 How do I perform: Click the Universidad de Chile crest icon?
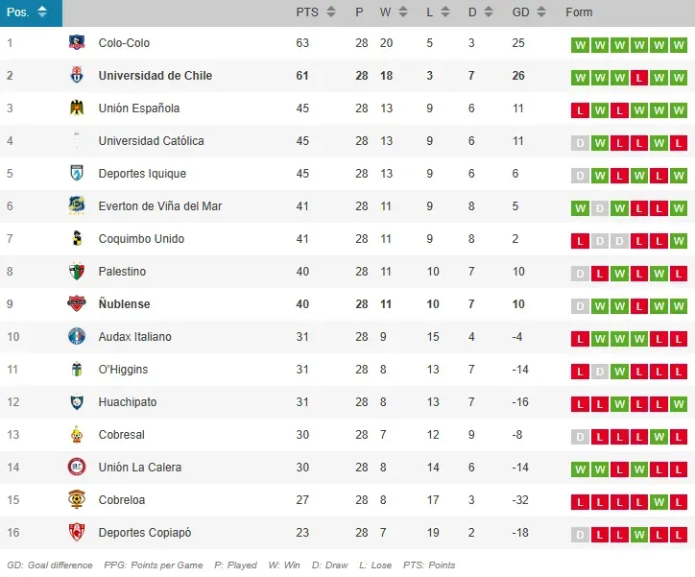point(77,76)
